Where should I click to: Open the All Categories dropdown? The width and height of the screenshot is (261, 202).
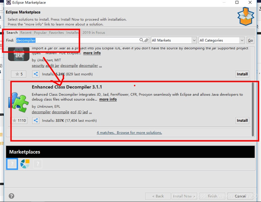click(222, 40)
